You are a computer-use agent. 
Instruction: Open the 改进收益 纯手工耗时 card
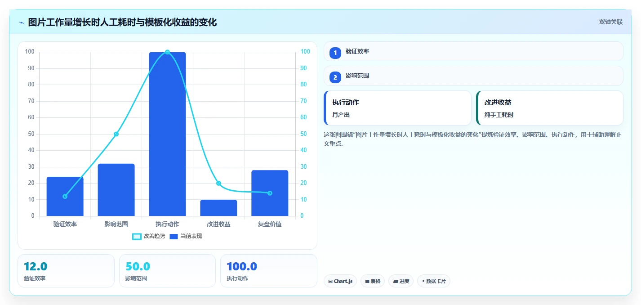(550, 108)
